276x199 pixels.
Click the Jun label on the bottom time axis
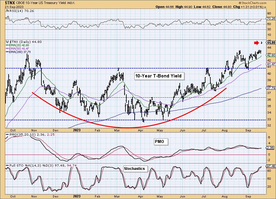click(182, 196)
